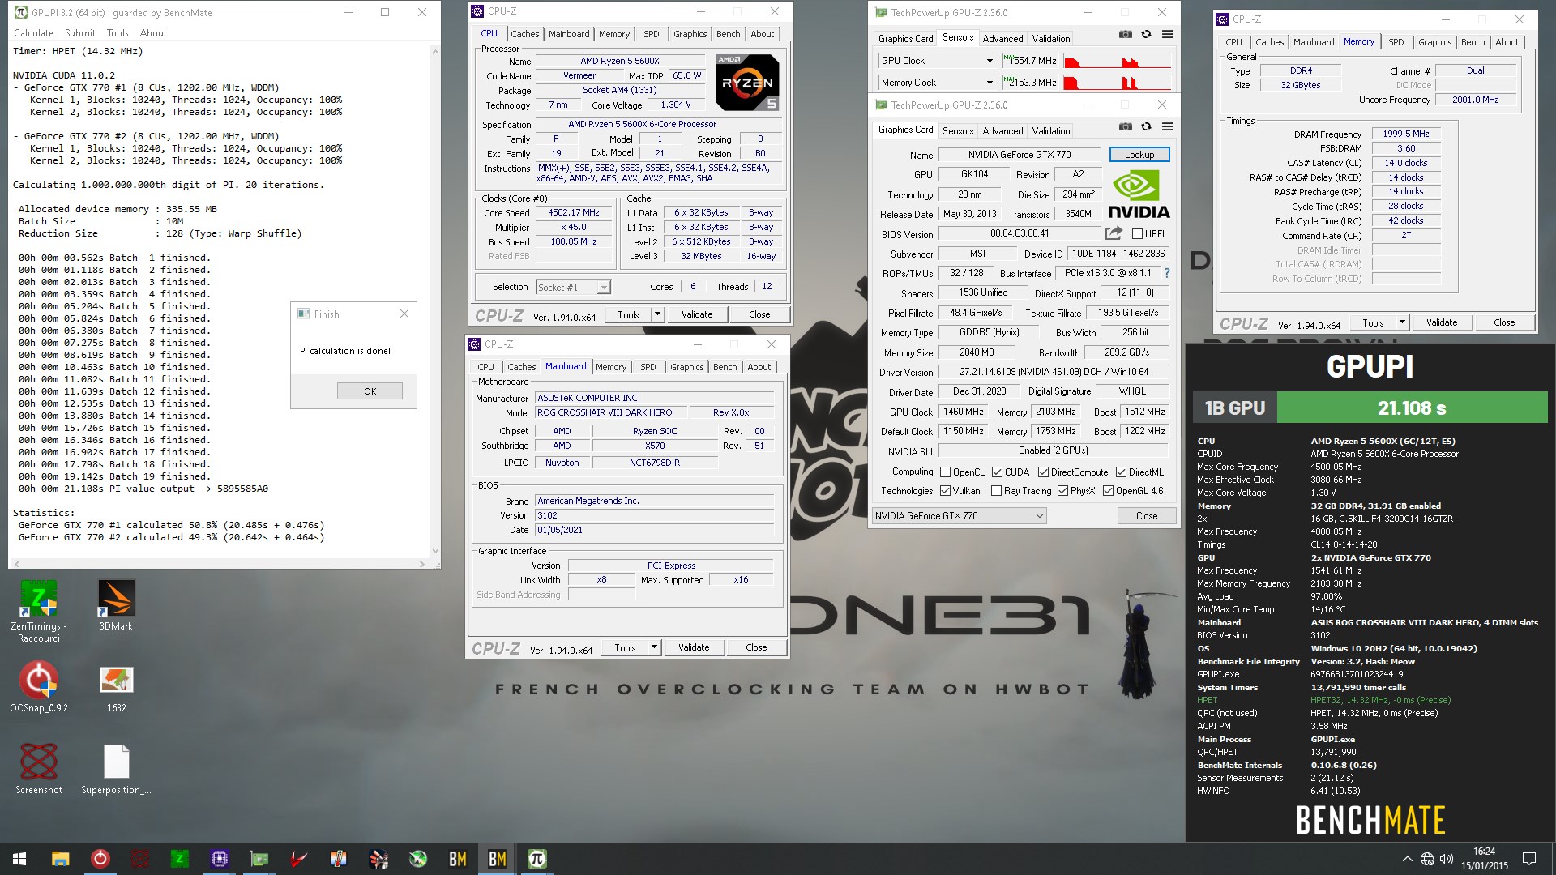1556x875 pixels.
Task: Toggle the UEFI checkbox in GPU-Z
Action: (1137, 234)
